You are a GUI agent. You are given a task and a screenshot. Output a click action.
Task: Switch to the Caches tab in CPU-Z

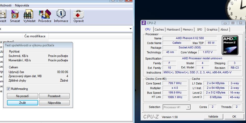(159, 30)
